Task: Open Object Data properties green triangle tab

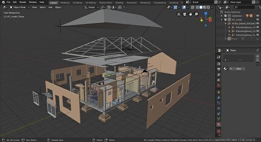Action: coord(219,119)
